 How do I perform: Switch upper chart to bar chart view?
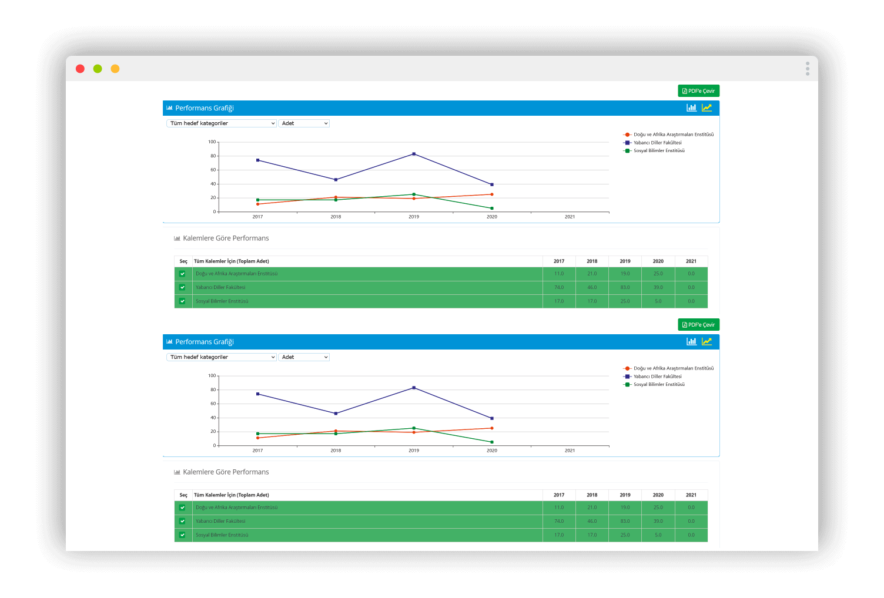692,108
